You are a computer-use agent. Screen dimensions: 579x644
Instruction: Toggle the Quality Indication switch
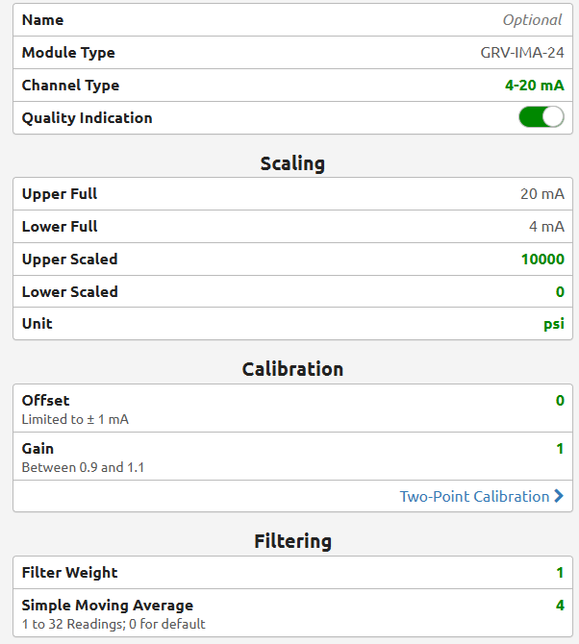(x=541, y=117)
